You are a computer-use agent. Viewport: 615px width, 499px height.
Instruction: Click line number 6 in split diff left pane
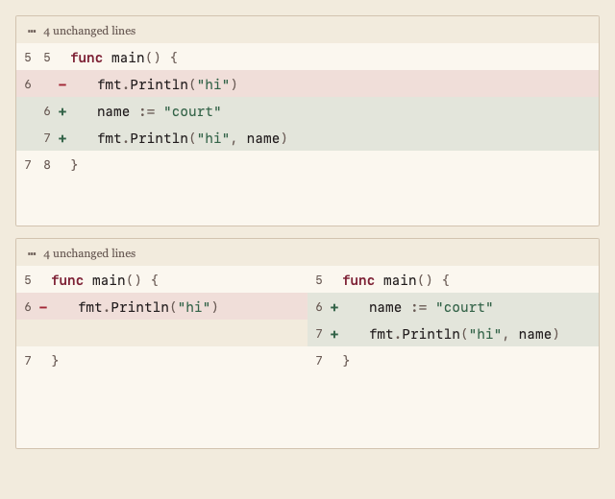click(x=28, y=306)
